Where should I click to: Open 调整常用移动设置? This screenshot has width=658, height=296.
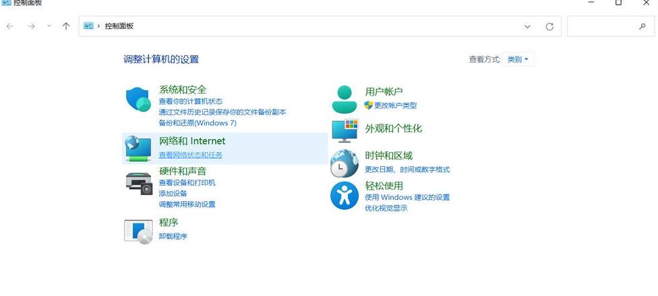point(187,205)
